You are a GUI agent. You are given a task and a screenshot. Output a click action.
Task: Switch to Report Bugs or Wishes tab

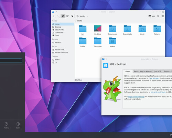[x=143, y=71]
